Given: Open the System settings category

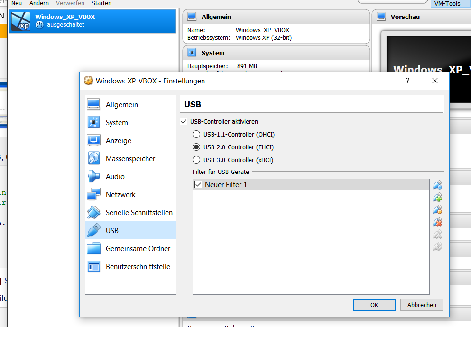Looking at the screenshot, I should 130,122.
